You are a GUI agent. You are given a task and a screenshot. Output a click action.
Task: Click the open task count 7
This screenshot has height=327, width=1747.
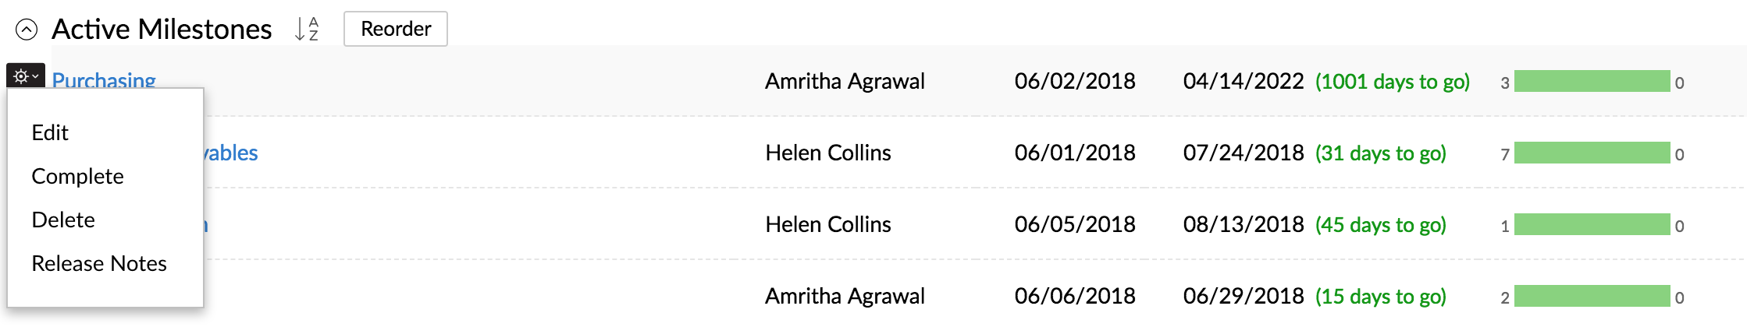point(1505,154)
